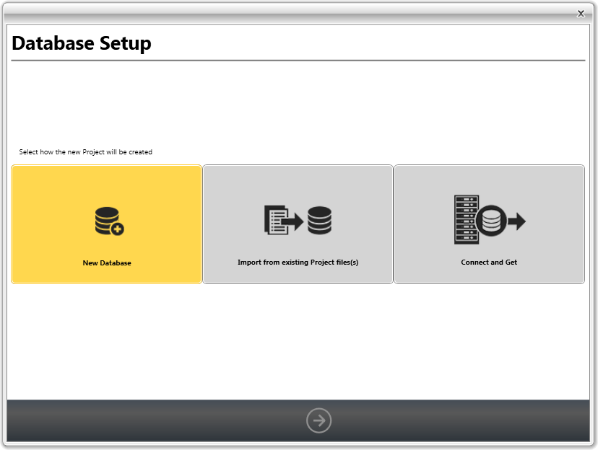Click the server rack icon
Viewport: 598px width, 450px height.
(x=466, y=219)
